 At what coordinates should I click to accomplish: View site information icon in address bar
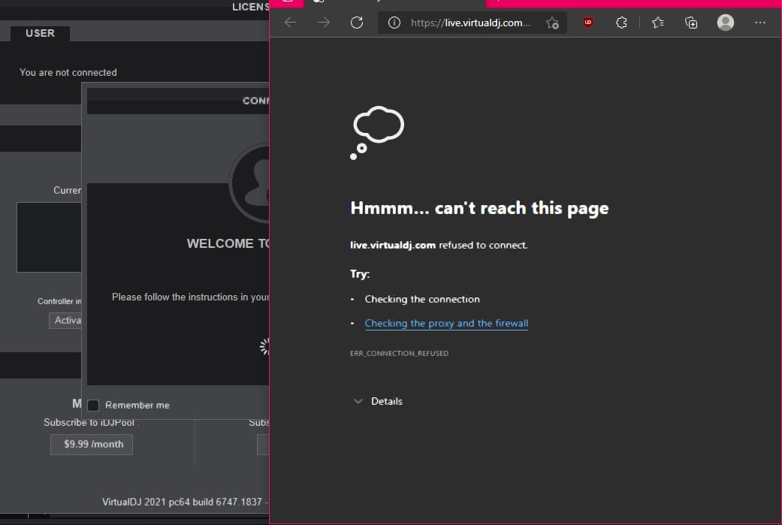point(394,23)
